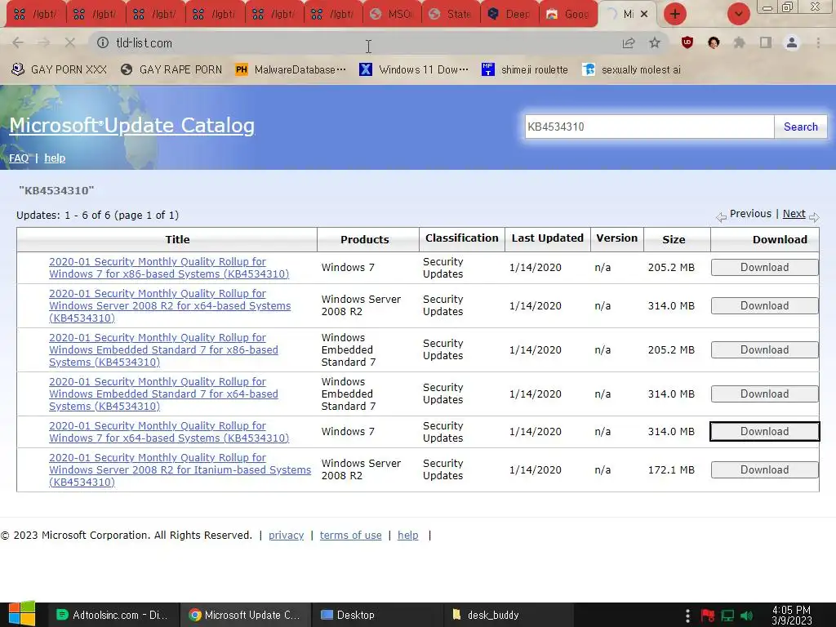Switch to the MSO tab
The height and width of the screenshot is (627, 836).
(392, 14)
